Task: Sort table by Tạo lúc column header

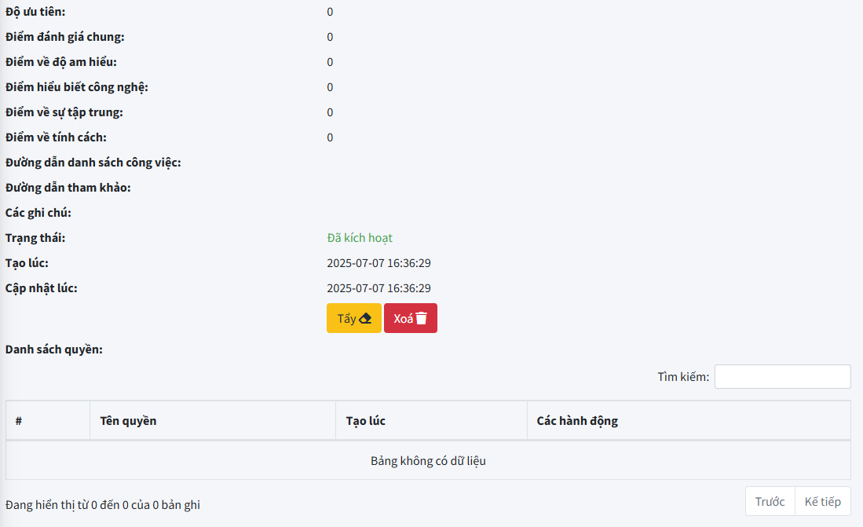Action: click(x=431, y=421)
